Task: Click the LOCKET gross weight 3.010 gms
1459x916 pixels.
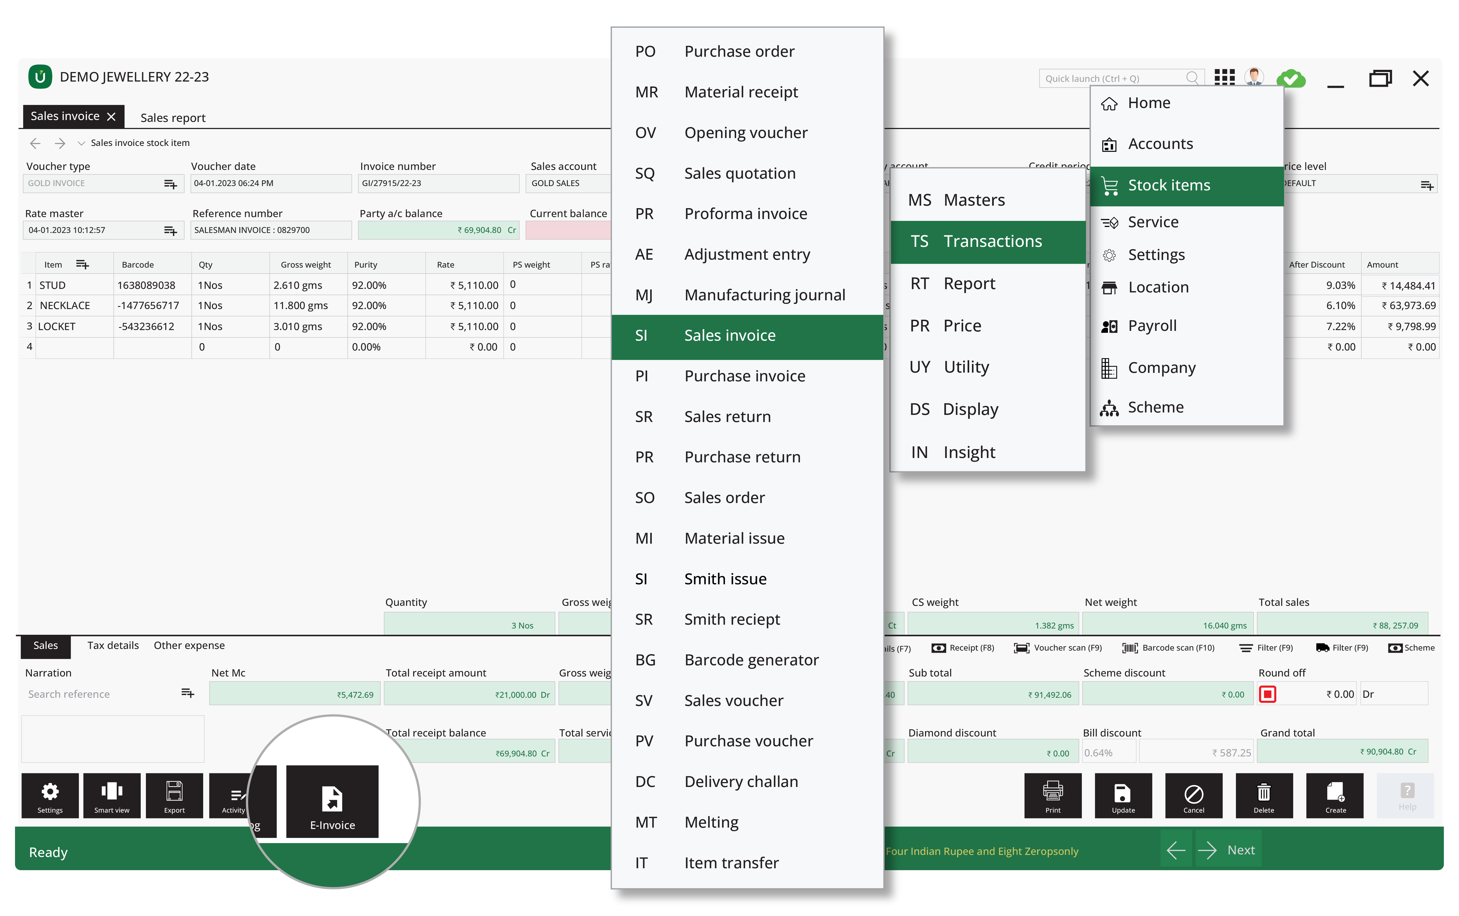Action: tap(308, 327)
